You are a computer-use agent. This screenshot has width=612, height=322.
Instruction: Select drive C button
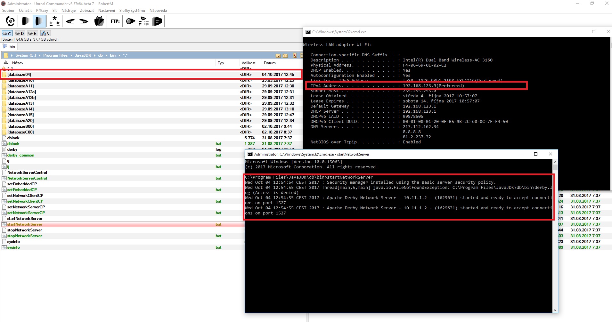pos(7,33)
